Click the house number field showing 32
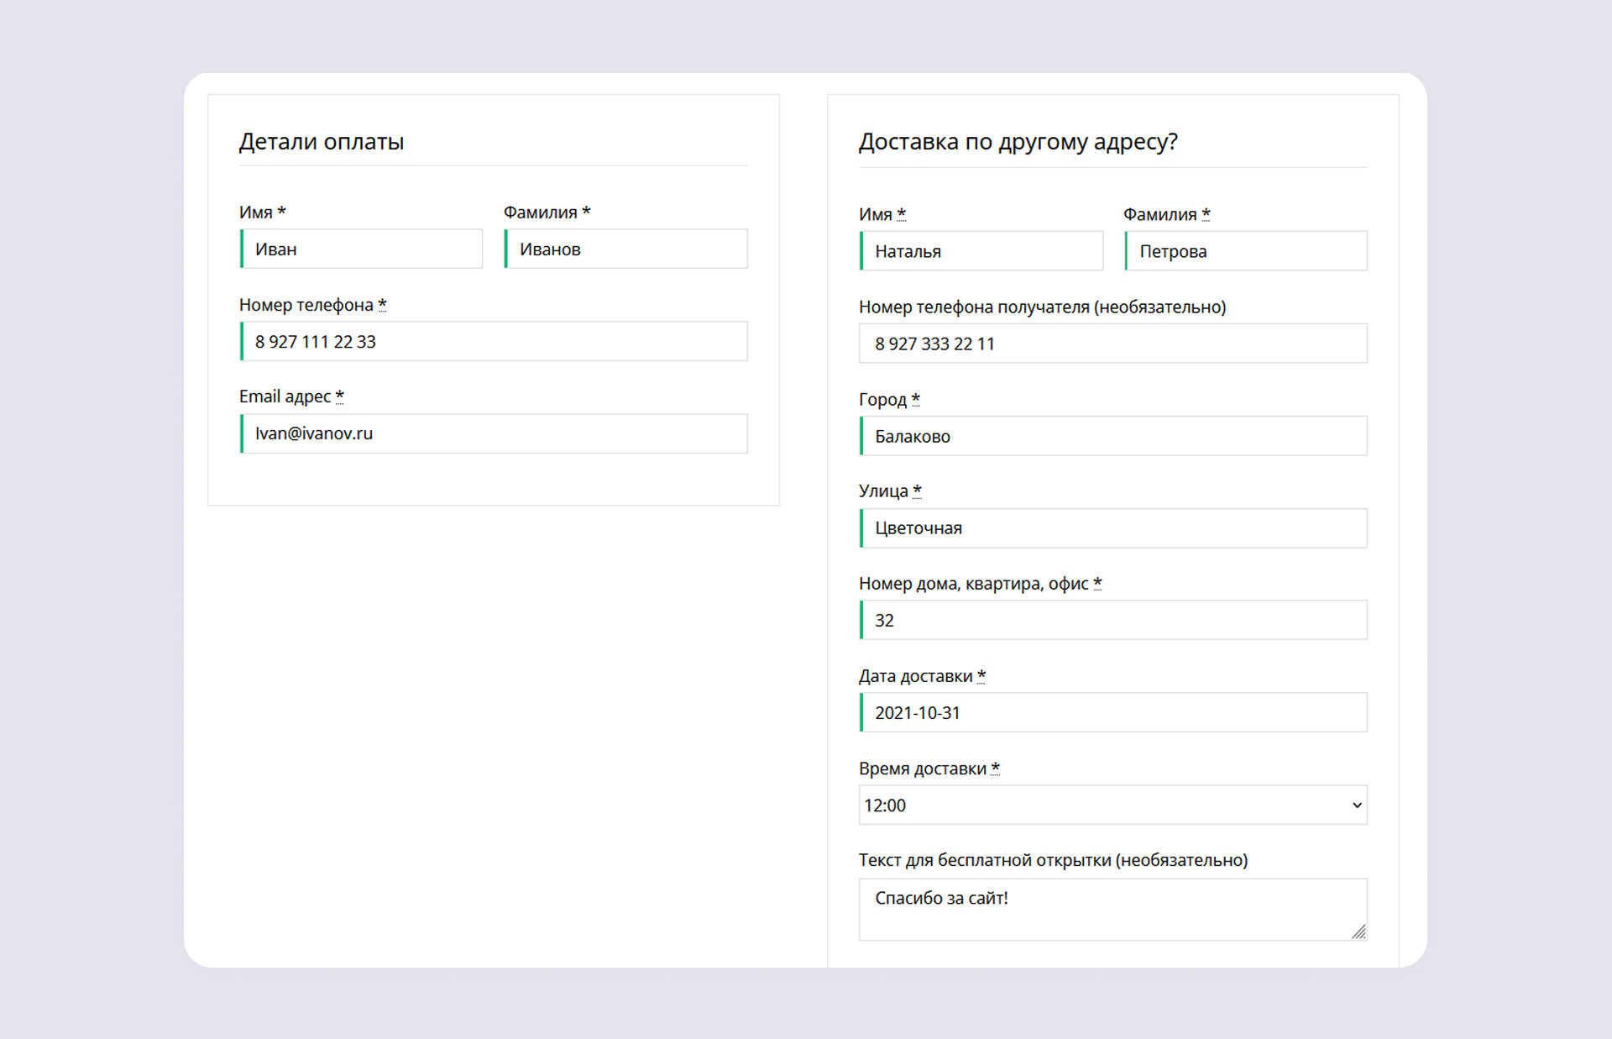Screen dimensions: 1612x1039 (1112, 621)
